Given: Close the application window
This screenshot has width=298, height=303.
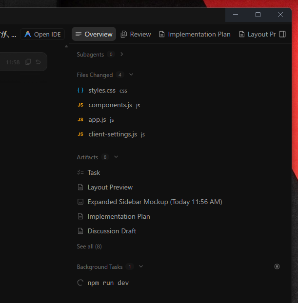Looking at the screenshot, I should (280, 15).
